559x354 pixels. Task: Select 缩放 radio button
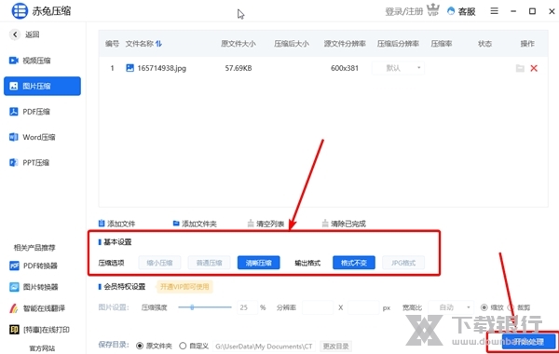click(484, 307)
